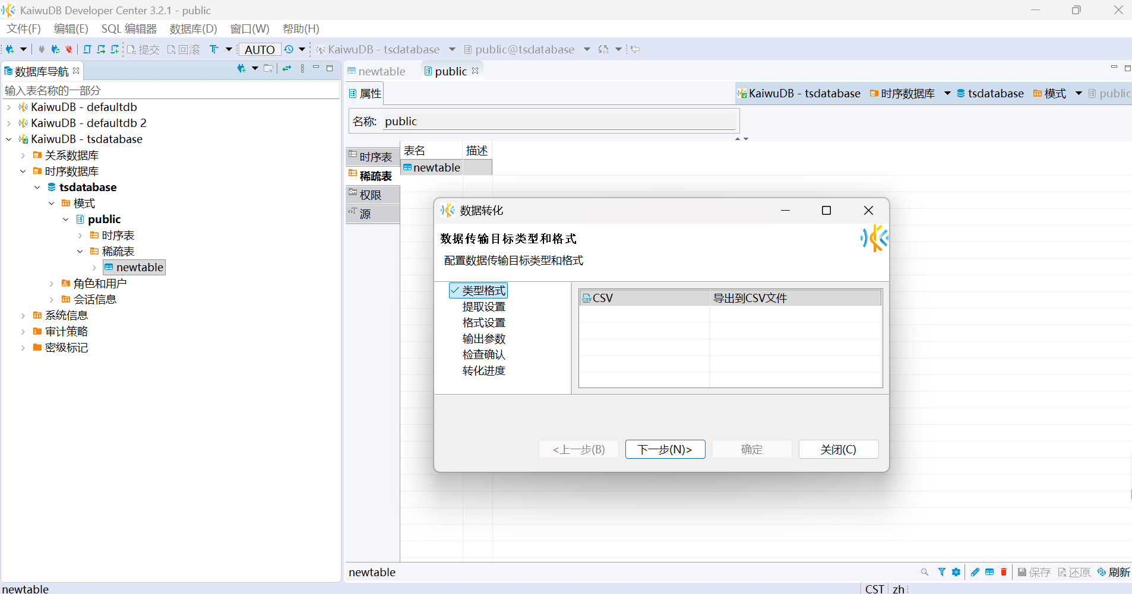The image size is (1132, 594).
Task: Open the KaiwuDB - tsdatabase connection dropdown
Action: [x=452, y=49]
